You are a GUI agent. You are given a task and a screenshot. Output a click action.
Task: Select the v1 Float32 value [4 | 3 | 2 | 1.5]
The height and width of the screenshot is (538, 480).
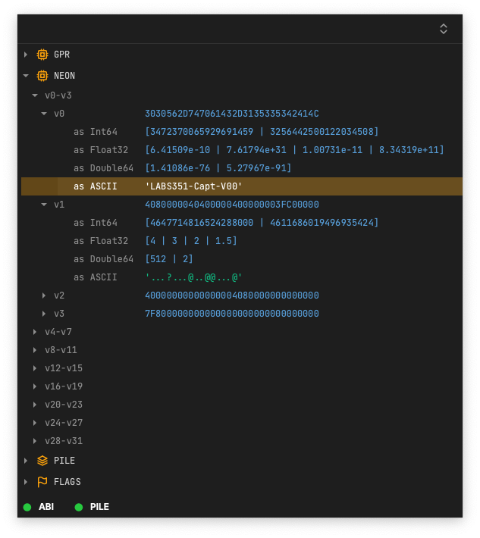(191, 241)
